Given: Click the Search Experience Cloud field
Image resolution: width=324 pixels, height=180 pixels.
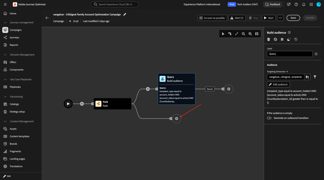Looking at the screenshot, I should [x=114, y=4].
